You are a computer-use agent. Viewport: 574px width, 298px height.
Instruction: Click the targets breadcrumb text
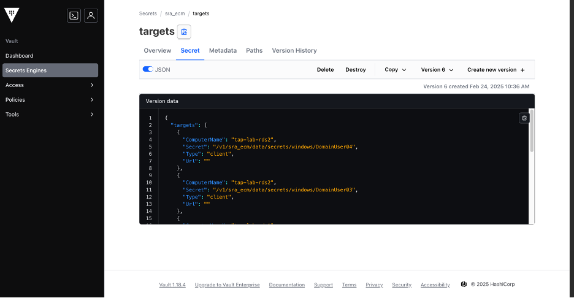pos(201,13)
